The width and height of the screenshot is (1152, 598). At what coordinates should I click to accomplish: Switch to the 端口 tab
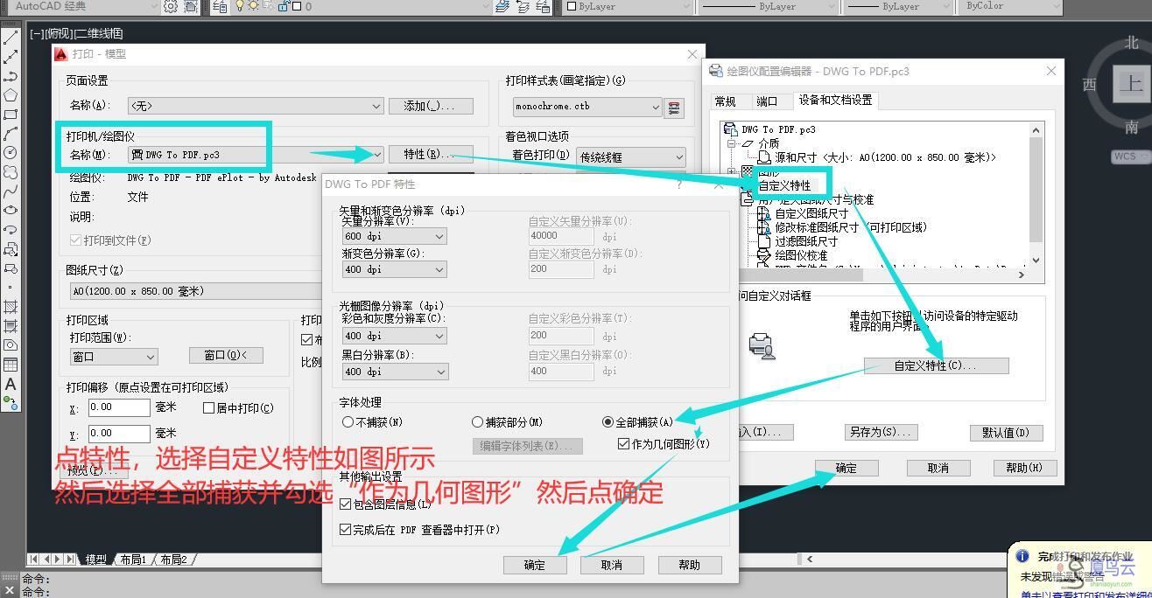pyautogui.click(x=767, y=101)
